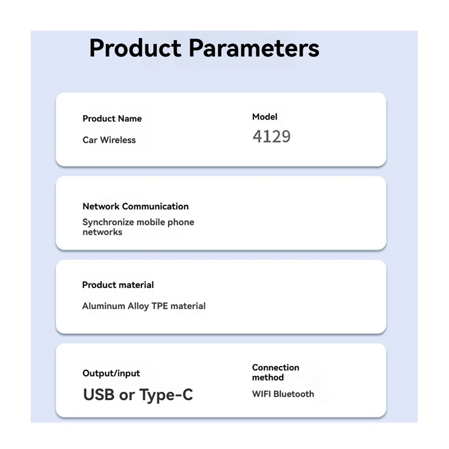Click the model number 4129
Viewport: 449px width, 449px height.
click(272, 136)
